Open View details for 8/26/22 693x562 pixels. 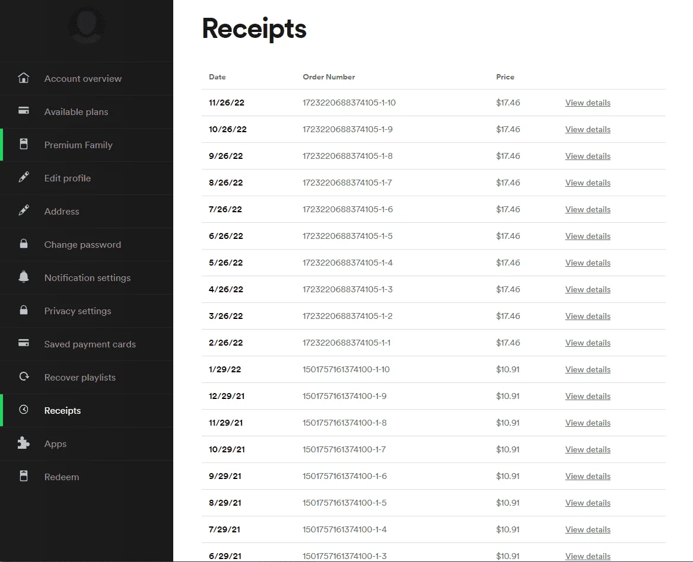[x=587, y=183]
